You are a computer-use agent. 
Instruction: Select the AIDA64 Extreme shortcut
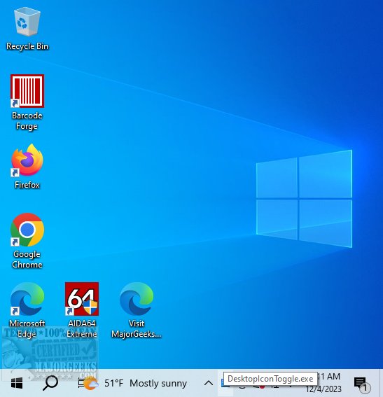(82, 310)
